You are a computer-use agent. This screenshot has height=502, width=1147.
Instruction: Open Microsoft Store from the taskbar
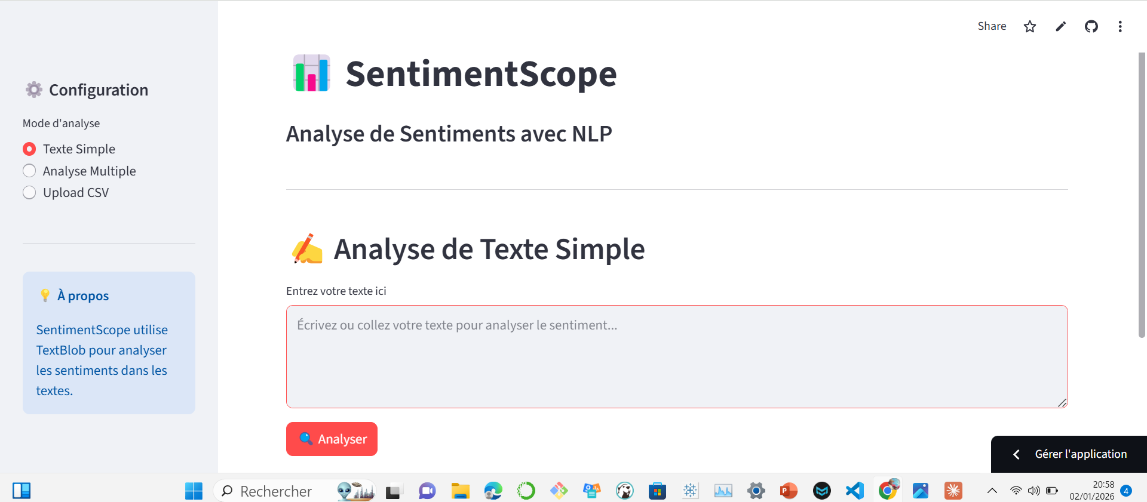click(x=657, y=491)
